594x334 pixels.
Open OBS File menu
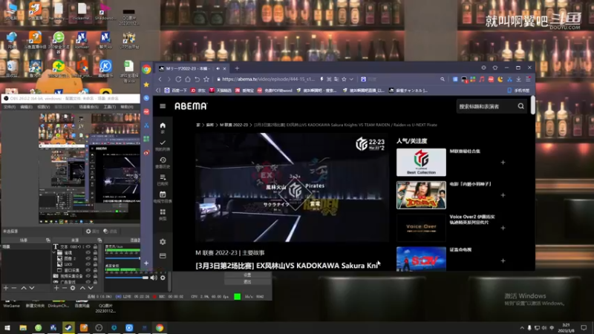(x=10, y=107)
